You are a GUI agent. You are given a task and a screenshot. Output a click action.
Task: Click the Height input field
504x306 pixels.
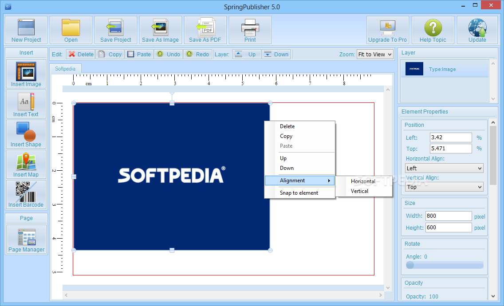coord(449,227)
